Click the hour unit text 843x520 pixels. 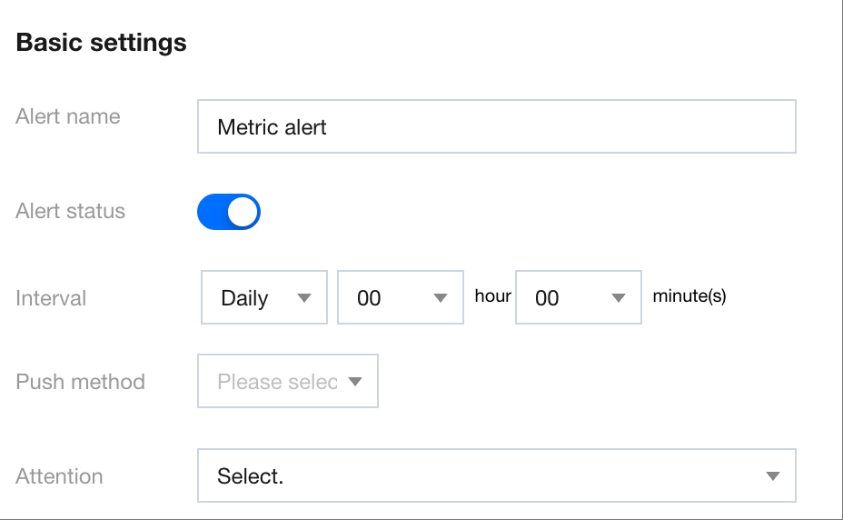pyautogui.click(x=492, y=296)
